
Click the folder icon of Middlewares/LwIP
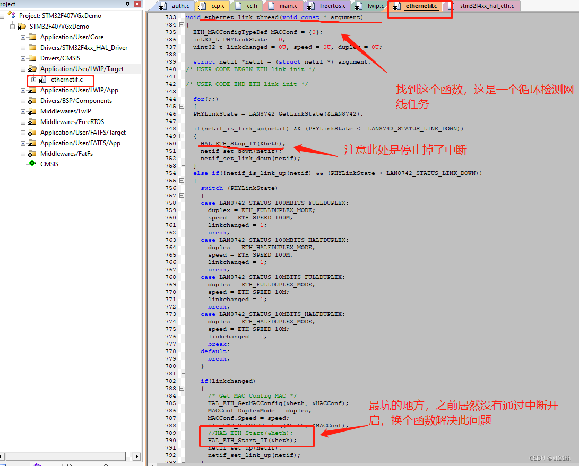point(31,111)
